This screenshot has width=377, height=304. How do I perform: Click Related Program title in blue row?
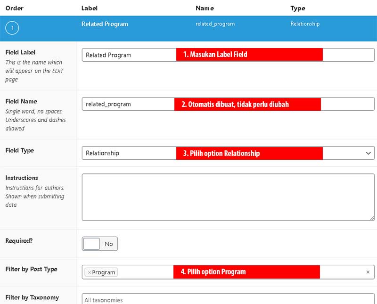point(104,24)
